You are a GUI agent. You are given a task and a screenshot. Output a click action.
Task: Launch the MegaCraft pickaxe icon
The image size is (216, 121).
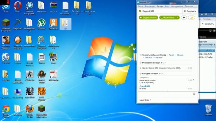click(x=18, y=24)
